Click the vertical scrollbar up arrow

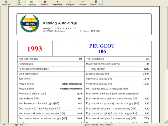[166, 8]
